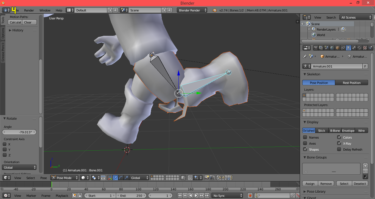This screenshot has width=375, height=199.
Task: Click the paste pose icon
Action: click(x=224, y=178)
